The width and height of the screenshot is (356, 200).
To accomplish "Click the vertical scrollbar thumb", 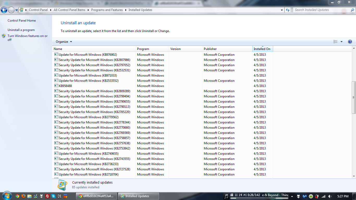I will click(354, 97).
